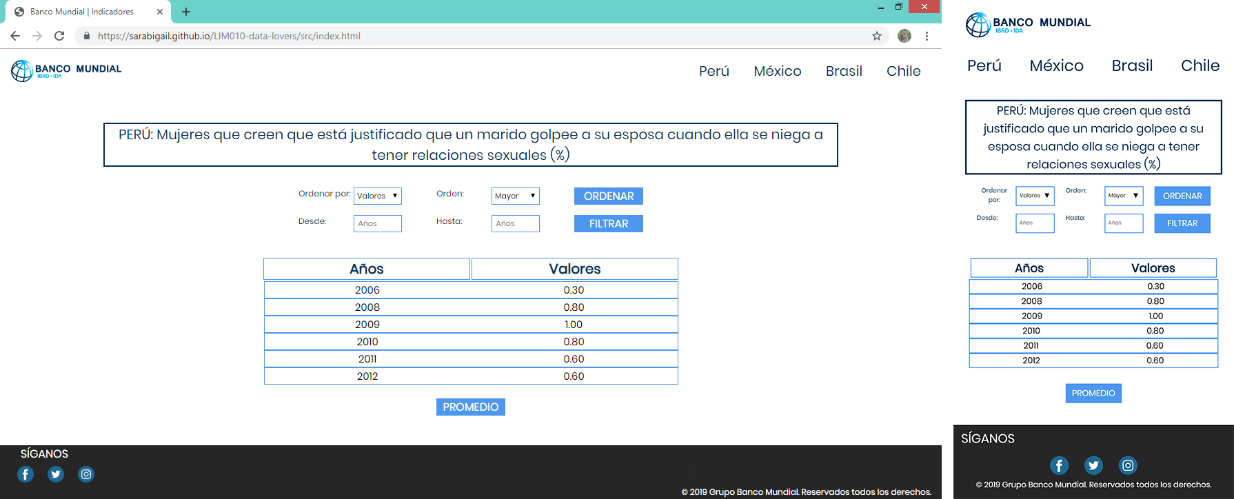Click the Años column header, desktop table
The image size is (1234, 499).
pyautogui.click(x=367, y=269)
